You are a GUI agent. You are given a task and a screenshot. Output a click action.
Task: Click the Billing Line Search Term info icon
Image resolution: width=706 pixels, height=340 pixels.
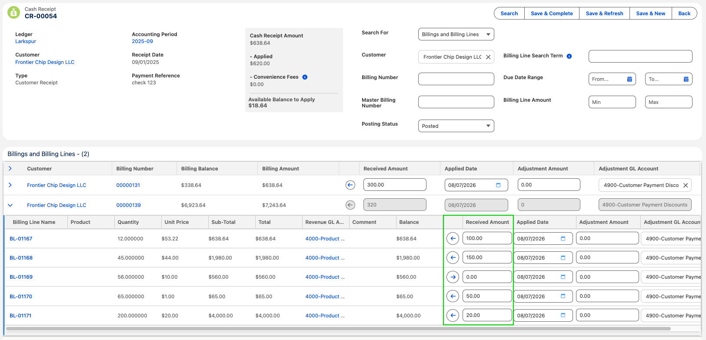[x=569, y=56]
